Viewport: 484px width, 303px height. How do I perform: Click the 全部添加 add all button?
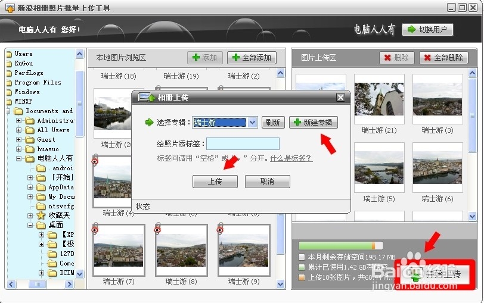coord(252,58)
